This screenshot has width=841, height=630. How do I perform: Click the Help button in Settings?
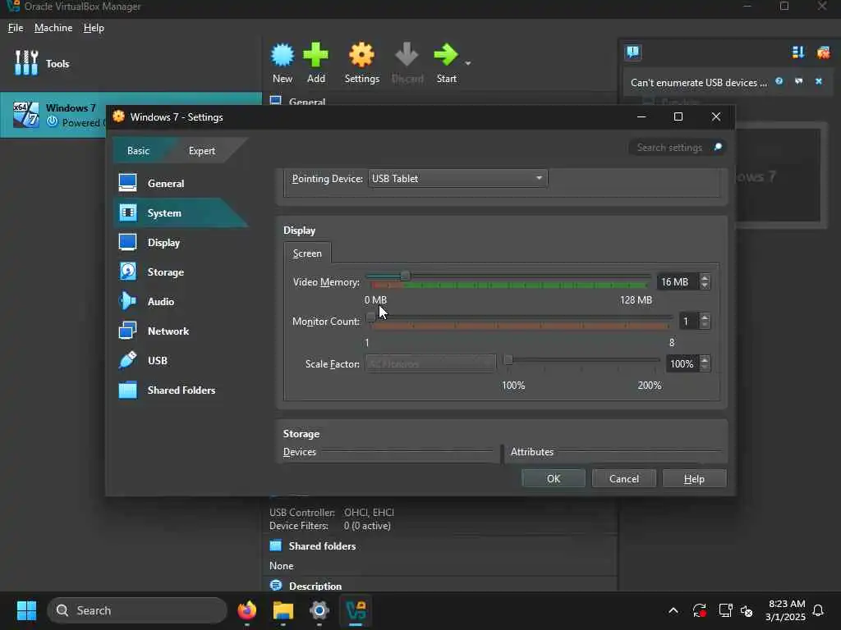pyautogui.click(x=694, y=478)
